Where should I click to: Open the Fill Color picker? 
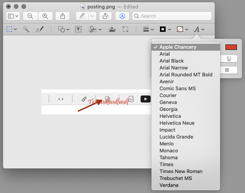tap(180, 29)
